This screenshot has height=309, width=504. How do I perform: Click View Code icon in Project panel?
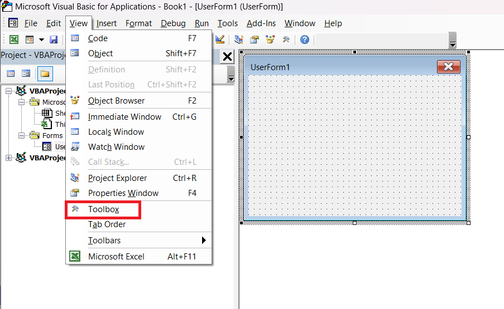(x=11, y=73)
